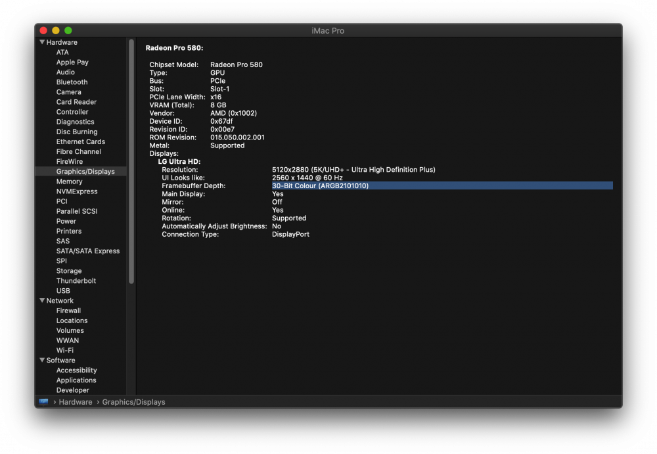The height and width of the screenshot is (454, 657).
Task: Click the Slot value 'Slot-1'
Action: pyautogui.click(x=219, y=89)
